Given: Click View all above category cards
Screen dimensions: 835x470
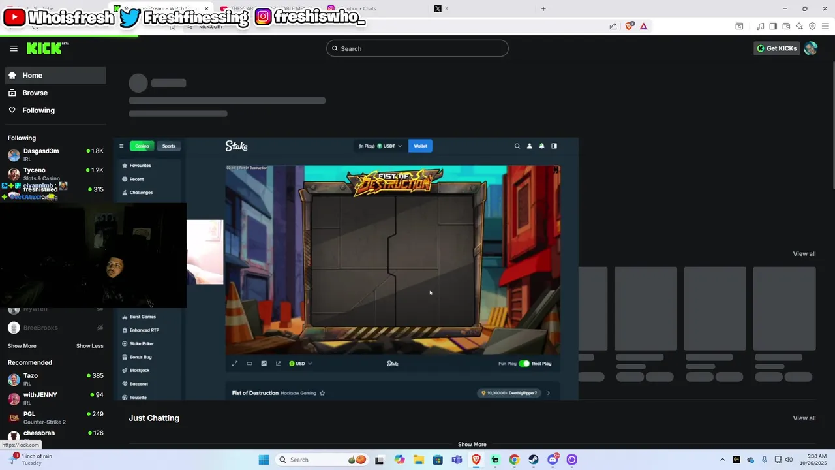Looking at the screenshot, I should pos(804,254).
